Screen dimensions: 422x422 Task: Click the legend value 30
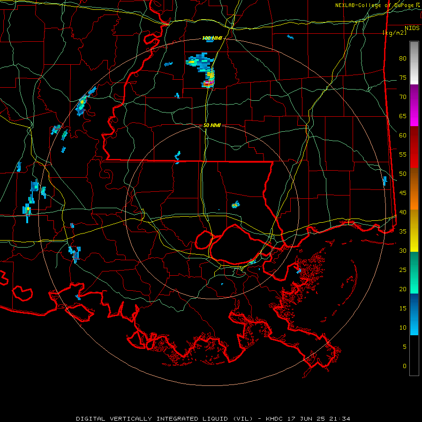point(403,251)
